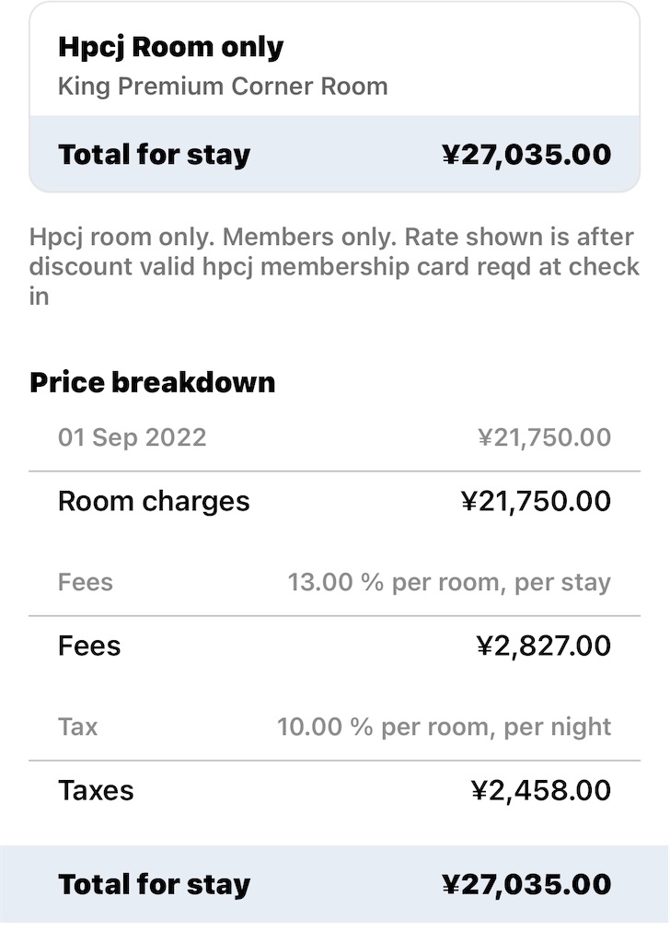Click the Room charges ¥21,750.00 amount

click(x=536, y=501)
